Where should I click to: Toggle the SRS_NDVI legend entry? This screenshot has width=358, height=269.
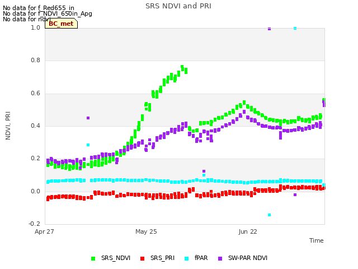(111, 258)
